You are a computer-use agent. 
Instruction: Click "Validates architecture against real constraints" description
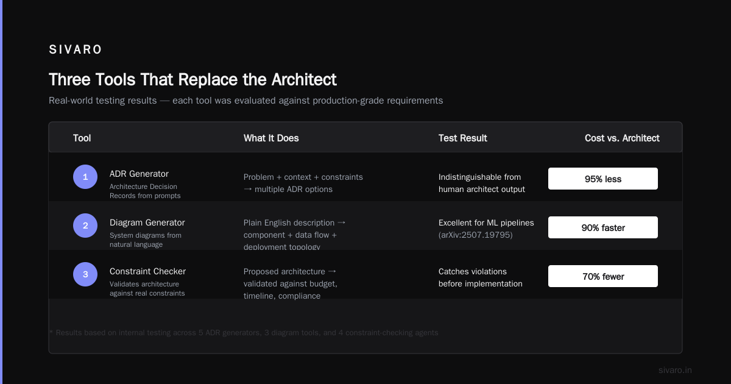(147, 289)
